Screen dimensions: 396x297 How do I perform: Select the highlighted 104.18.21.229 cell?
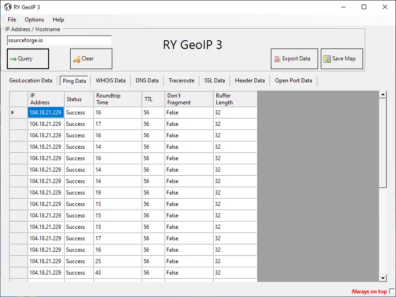coord(46,113)
